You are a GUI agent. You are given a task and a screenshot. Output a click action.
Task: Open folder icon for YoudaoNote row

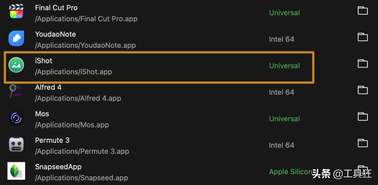click(x=363, y=37)
